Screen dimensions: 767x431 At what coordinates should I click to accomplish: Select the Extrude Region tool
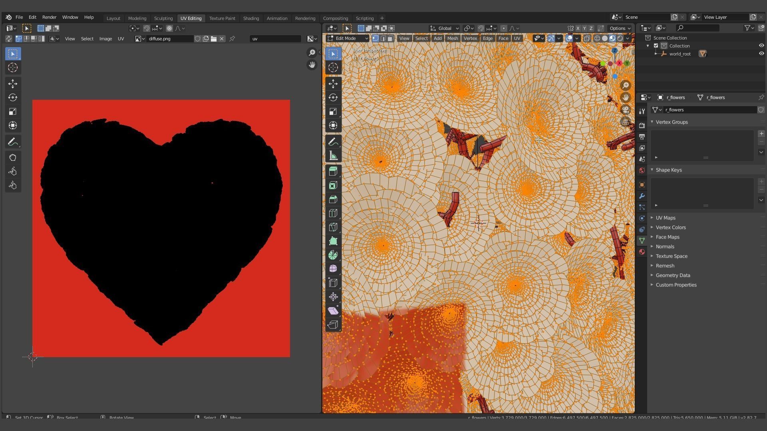coord(333,171)
